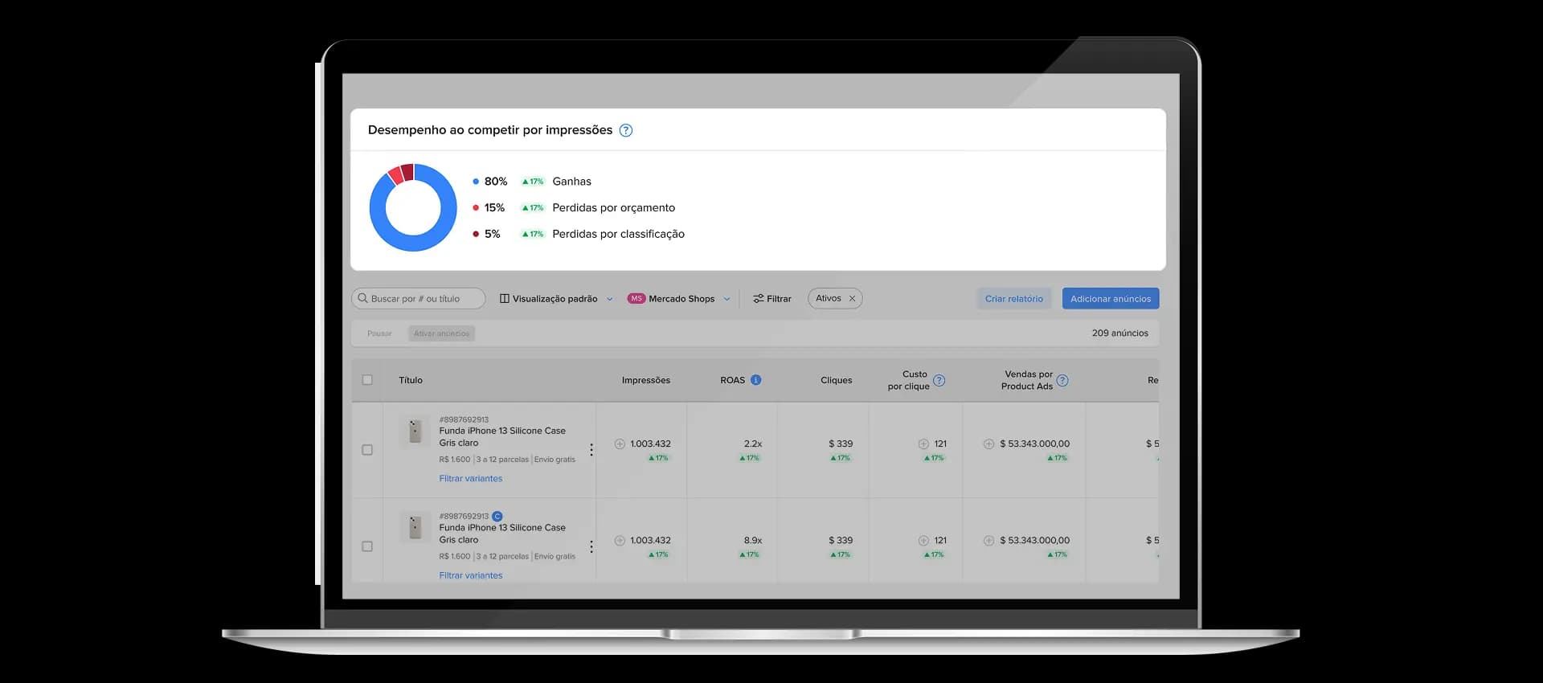Click the impressions donut chart

[x=413, y=207]
